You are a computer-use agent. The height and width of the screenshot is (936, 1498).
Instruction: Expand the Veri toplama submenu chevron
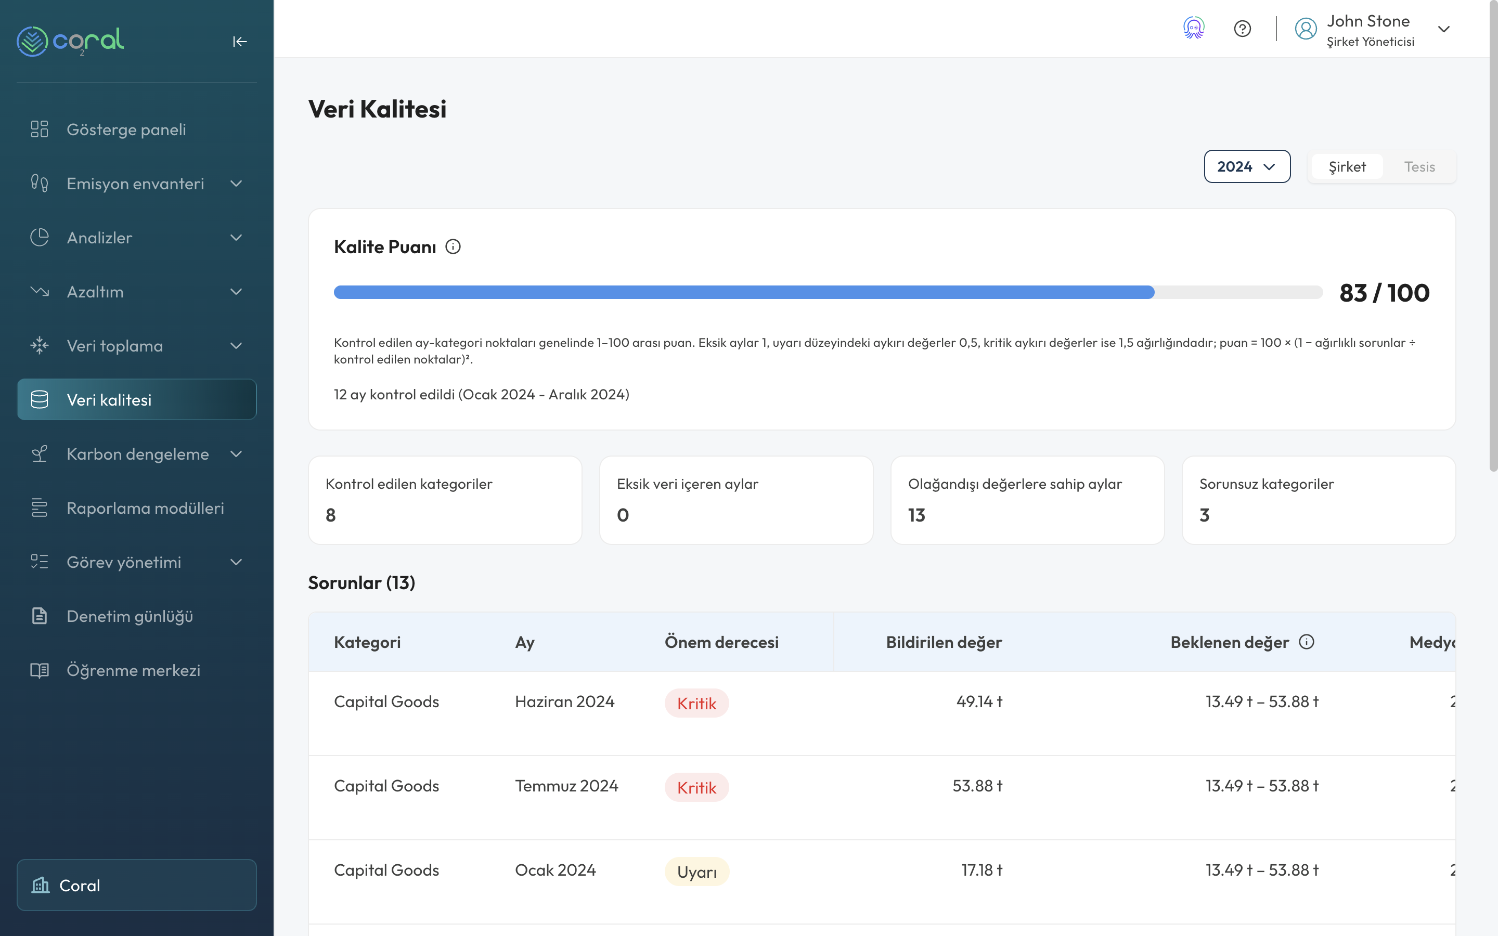(236, 345)
